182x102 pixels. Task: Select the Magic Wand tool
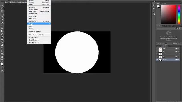[x=2, y=14]
